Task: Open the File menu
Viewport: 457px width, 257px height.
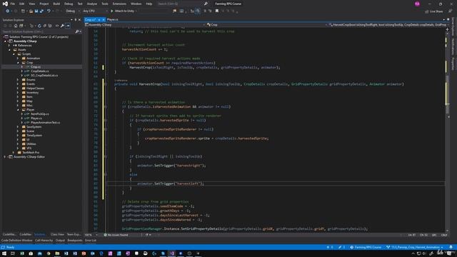Action: coord(12,4)
